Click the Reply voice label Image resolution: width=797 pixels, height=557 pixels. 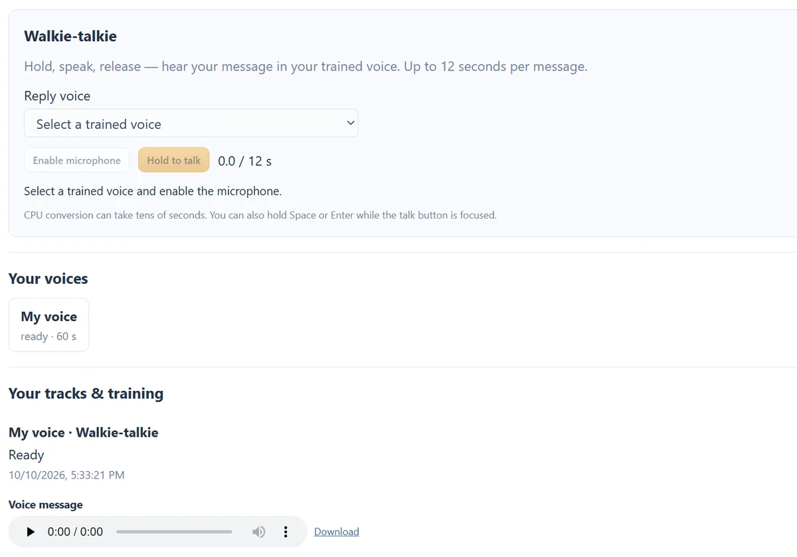57,96
